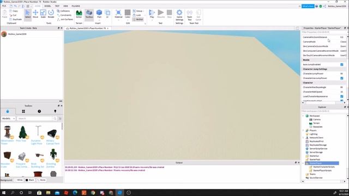Open the Creations lightbulb tab in Toolbox

(55, 111)
